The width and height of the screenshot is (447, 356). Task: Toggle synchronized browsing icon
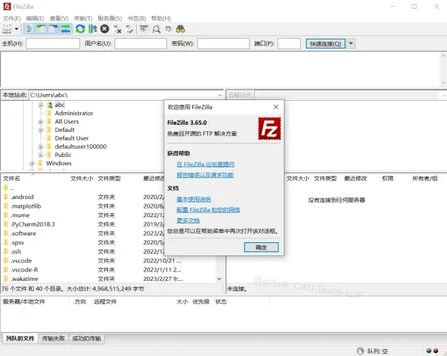click(x=169, y=29)
